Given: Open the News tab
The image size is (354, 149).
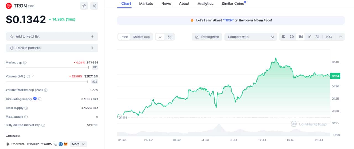Looking at the screenshot, I should tap(166, 4).
